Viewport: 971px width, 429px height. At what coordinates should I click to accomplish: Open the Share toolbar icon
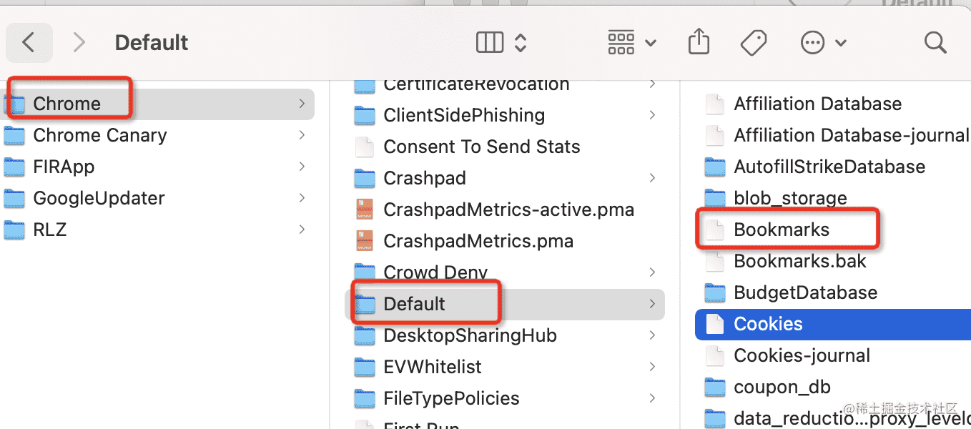coord(698,42)
